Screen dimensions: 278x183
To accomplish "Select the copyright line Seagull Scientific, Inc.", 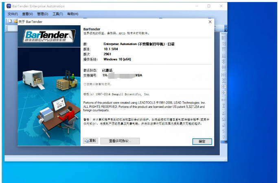I will [x=116, y=94].
